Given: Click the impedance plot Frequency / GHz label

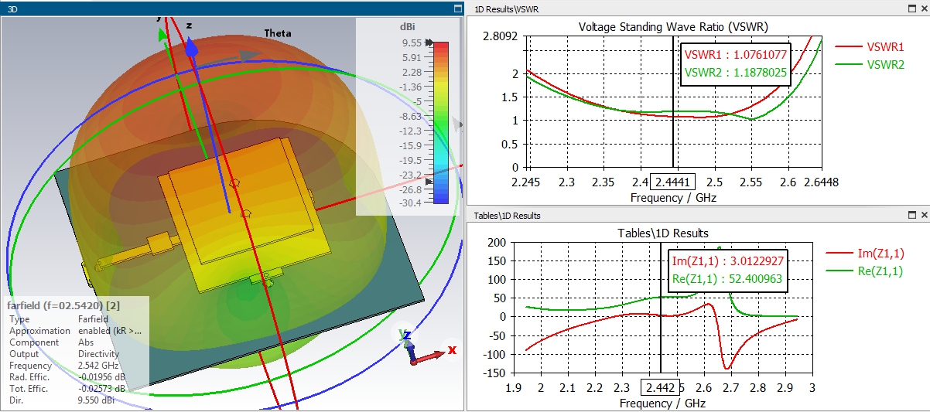Looking at the screenshot, I should [x=663, y=403].
